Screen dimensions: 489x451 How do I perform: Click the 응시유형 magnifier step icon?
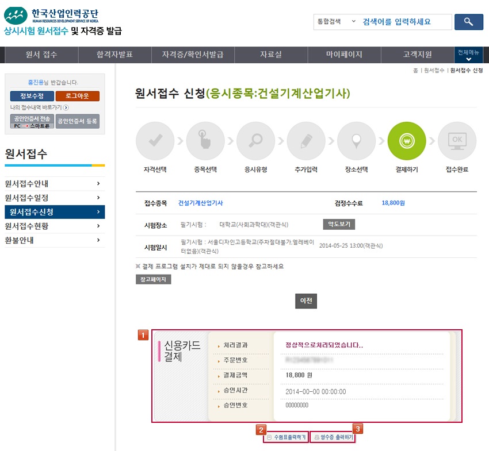pyautogui.click(x=255, y=141)
